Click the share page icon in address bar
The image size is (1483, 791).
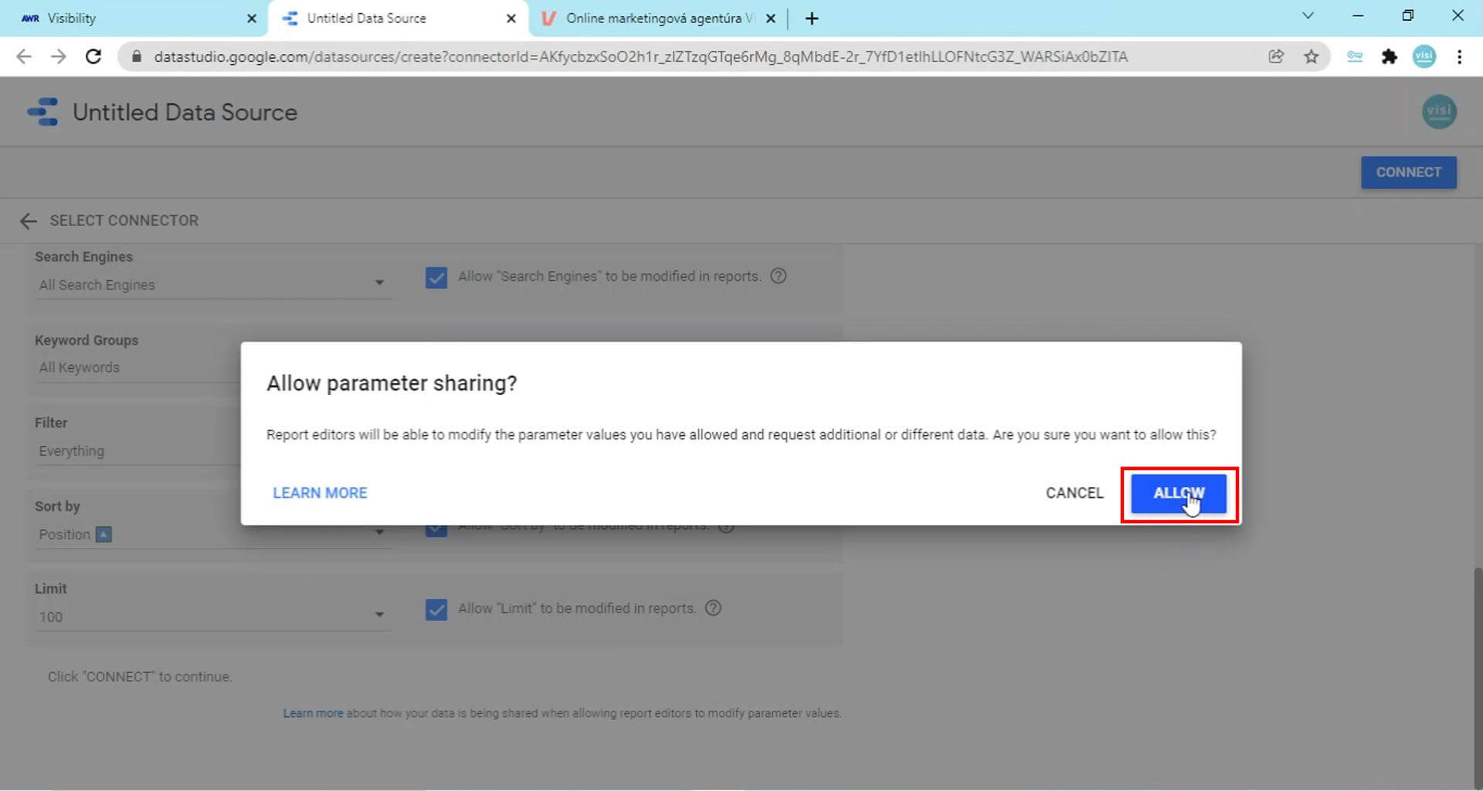[1276, 56]
